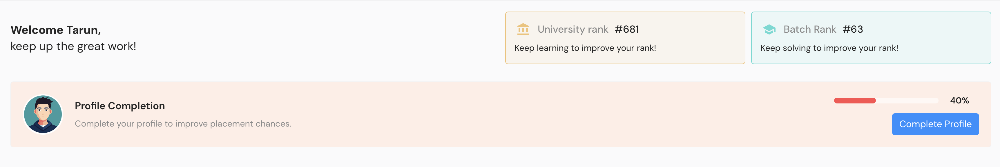The width and height of the screenshot is (1000, 167).
Task: Click the red filled part of progress bar
Action: pos(854,101)
